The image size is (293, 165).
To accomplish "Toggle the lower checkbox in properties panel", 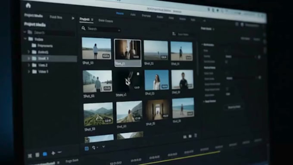I will tap(228, 89).
